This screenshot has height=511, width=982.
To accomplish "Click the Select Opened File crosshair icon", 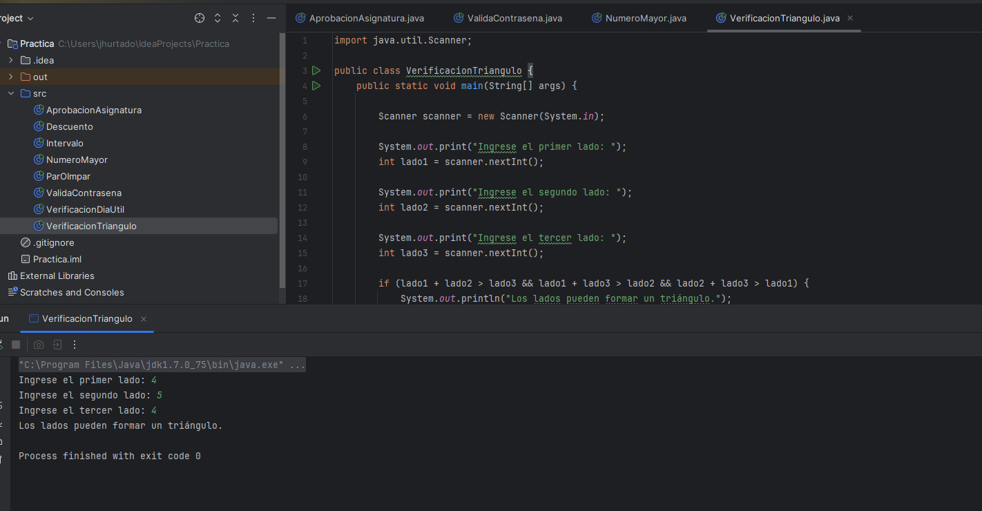I will click(200, 18).
